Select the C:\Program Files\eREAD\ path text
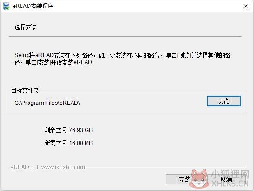254x191 pixels. tap(47, 103)
